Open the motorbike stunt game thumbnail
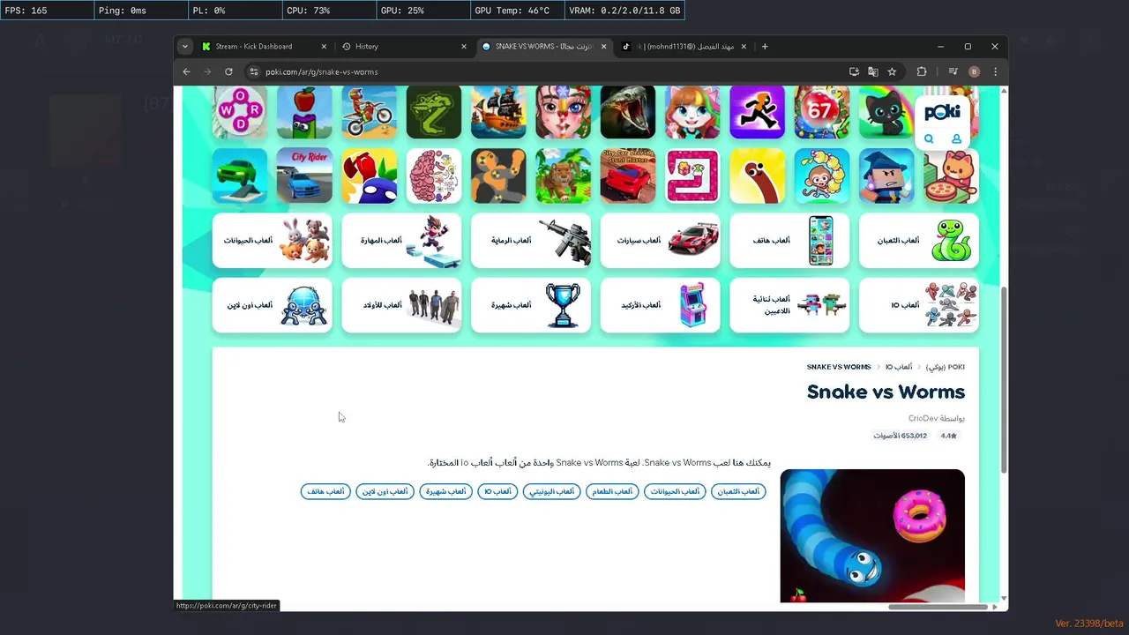This screenshot has height=635, width=1129. coord(369,112)
